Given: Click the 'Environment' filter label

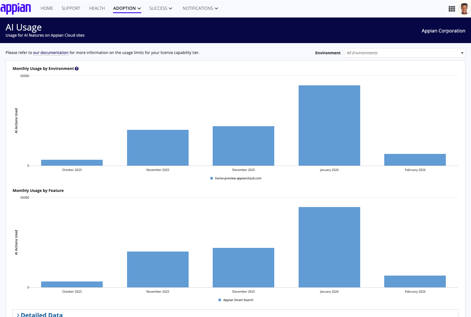Looking at the screenshot, I should 328,53.
